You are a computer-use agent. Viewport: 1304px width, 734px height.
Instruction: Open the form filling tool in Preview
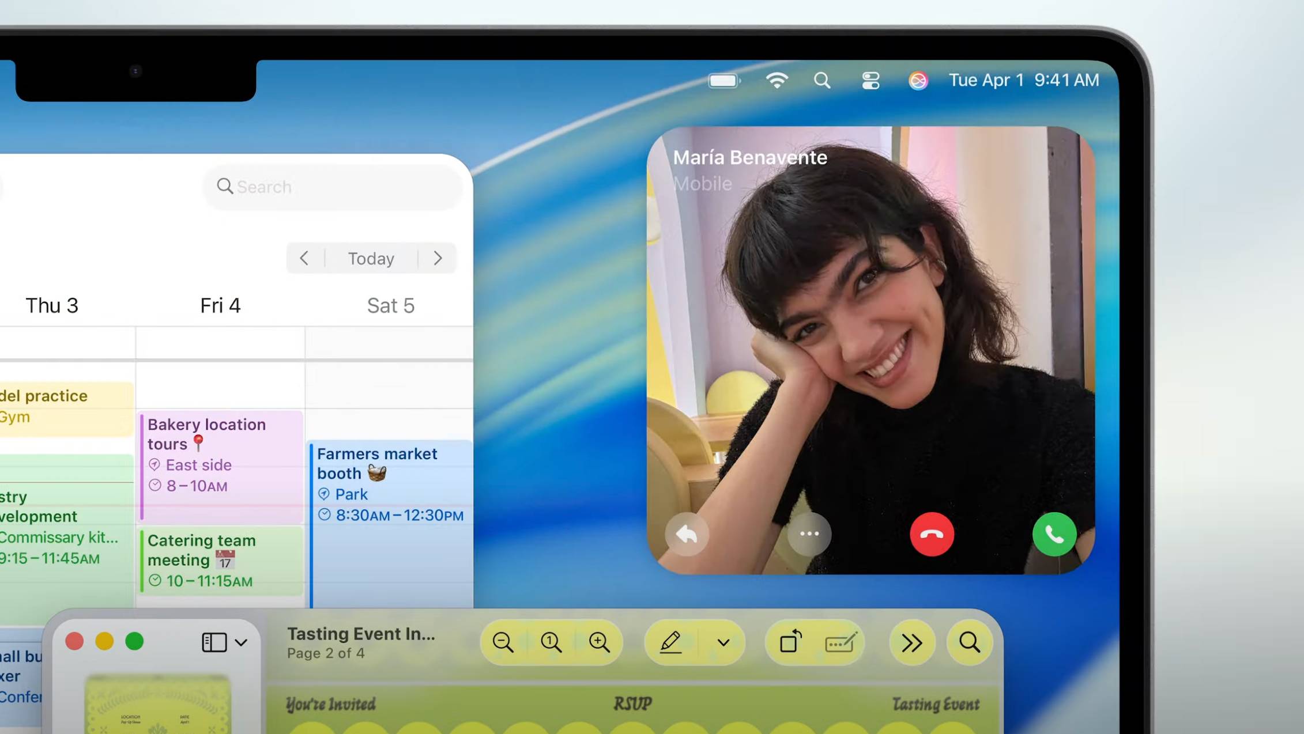pos(841,642)
